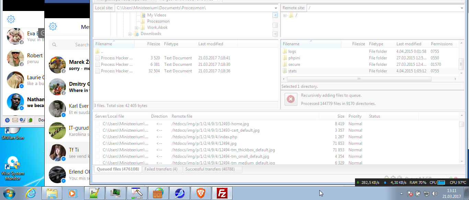Screen dimensions: 469x200
Task: Open SRWare Iron desktop shortcut
Action: tap(13, 133)
